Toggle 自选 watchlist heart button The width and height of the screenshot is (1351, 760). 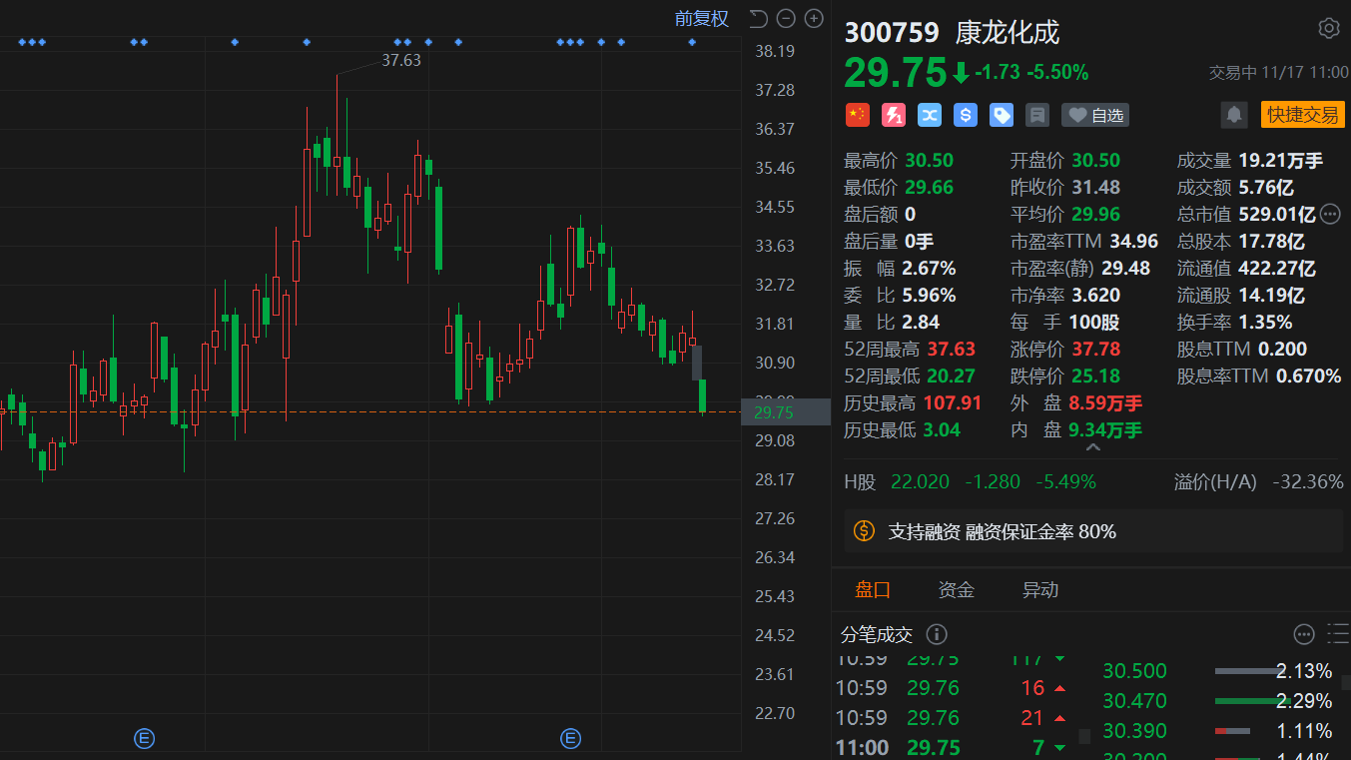(x=1095, y=115)
